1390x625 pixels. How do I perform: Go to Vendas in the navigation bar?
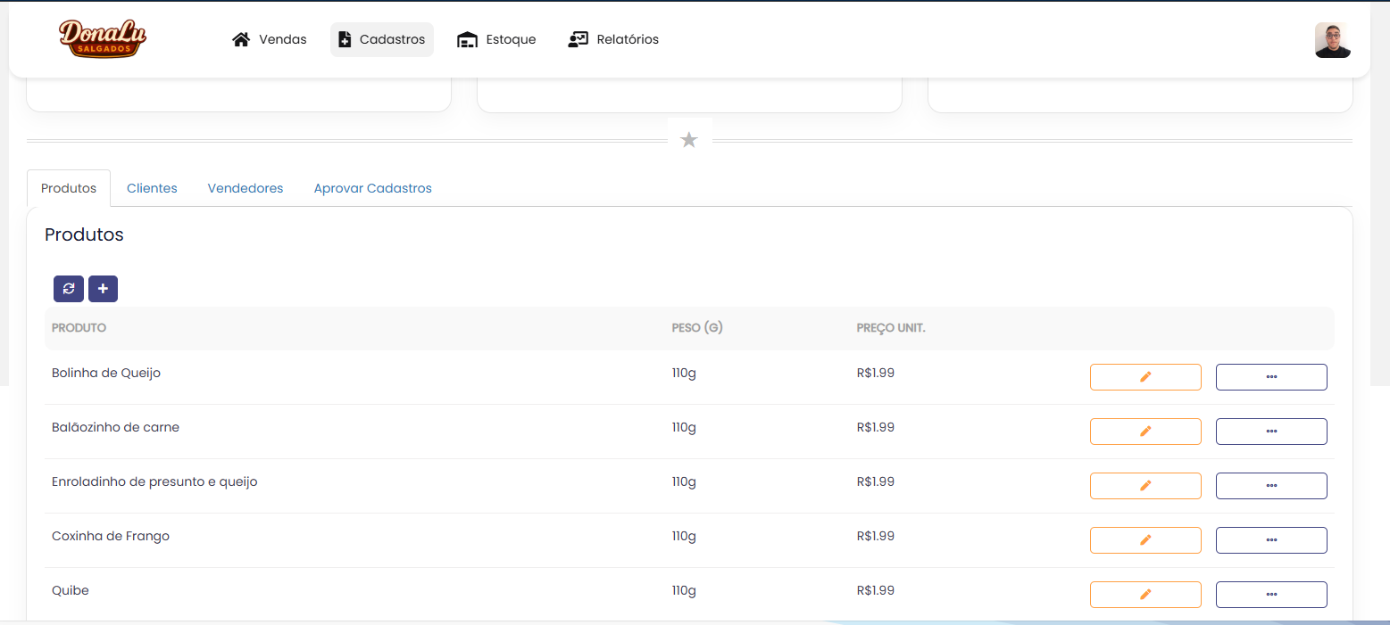270,39
